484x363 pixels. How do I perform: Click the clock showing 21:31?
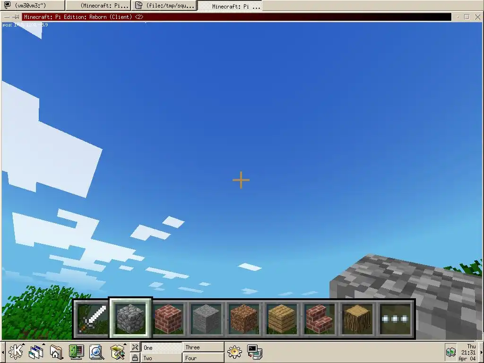click(x=468, y=352)
